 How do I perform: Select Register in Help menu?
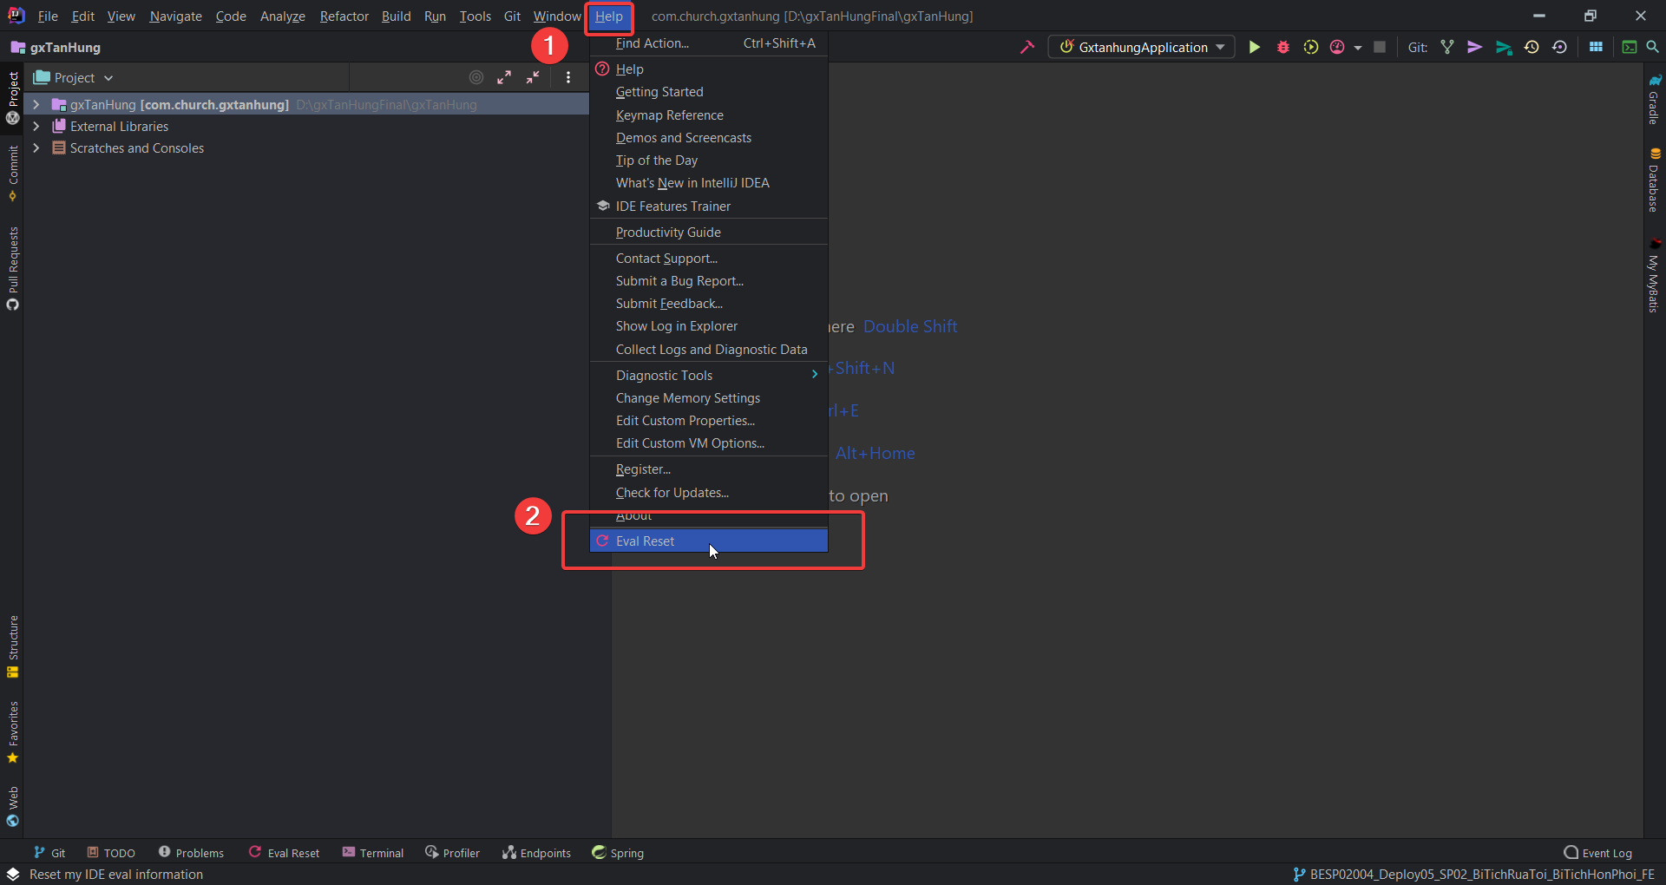click(709, 469)
